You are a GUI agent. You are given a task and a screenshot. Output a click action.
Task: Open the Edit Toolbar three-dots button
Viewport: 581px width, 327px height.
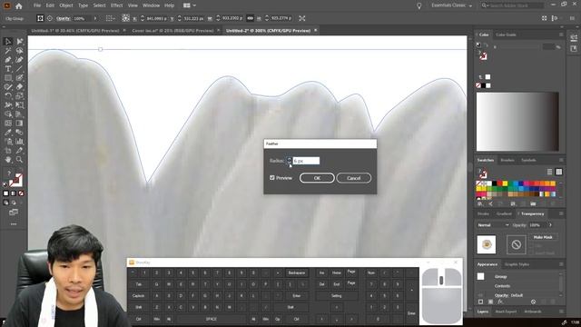tap(14, 224)
